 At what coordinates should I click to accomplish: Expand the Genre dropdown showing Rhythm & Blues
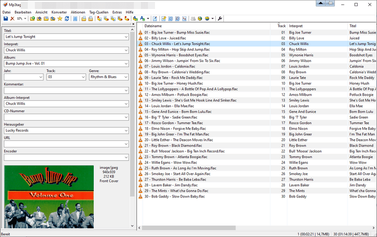pos(125,77)
